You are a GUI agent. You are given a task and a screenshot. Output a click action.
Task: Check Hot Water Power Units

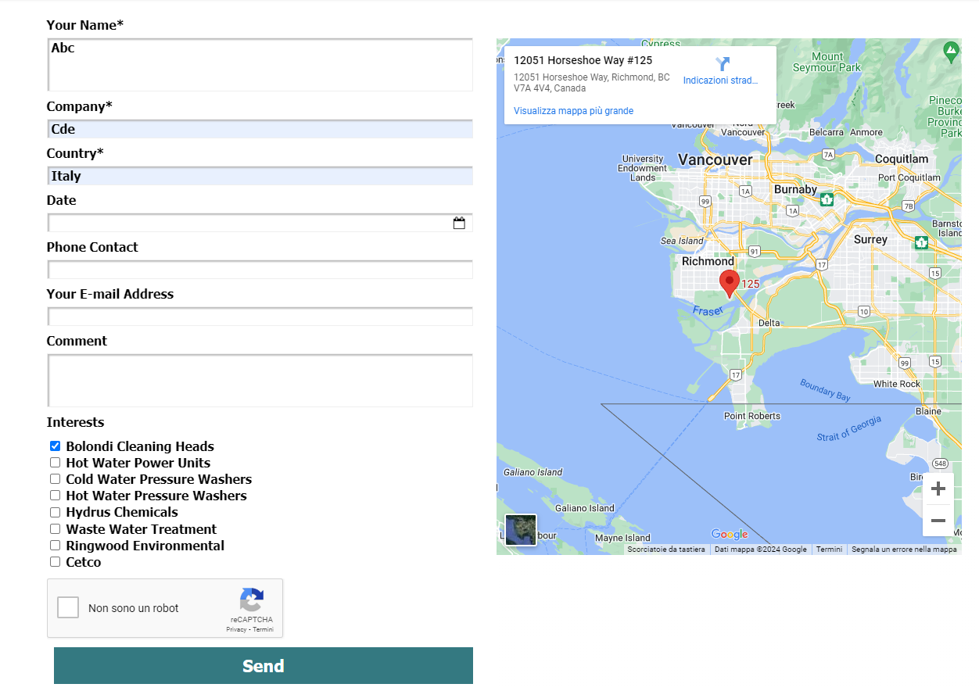point(55,463)
